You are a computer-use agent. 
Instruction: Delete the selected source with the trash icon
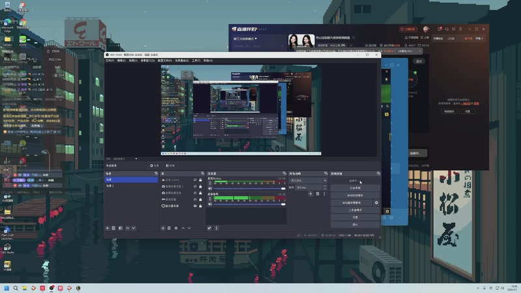169,229
